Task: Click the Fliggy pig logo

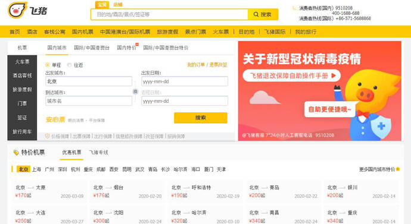Action: pyautogui.click(x=18, y=10)
